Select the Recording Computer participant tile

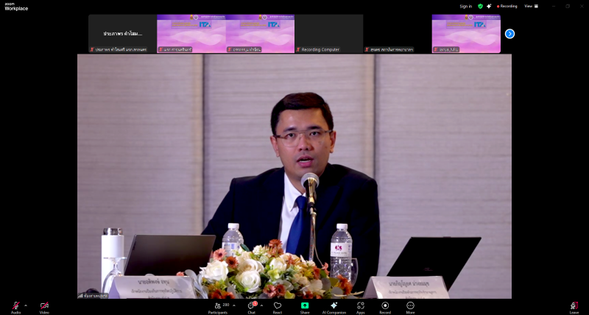(x=328, y=34)
